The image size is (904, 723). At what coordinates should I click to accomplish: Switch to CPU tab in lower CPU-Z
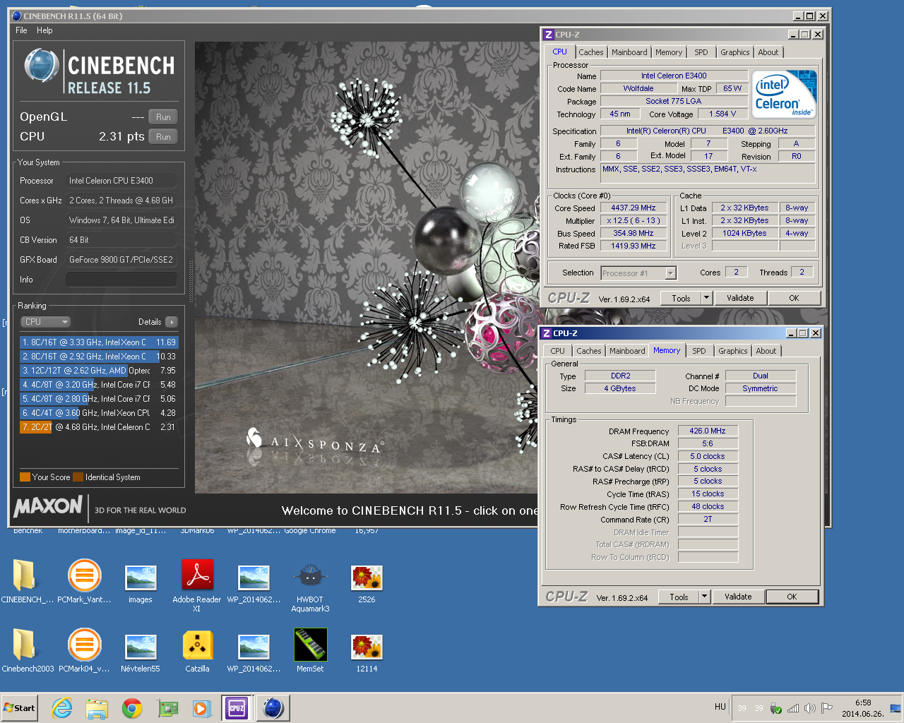point(557,351)
